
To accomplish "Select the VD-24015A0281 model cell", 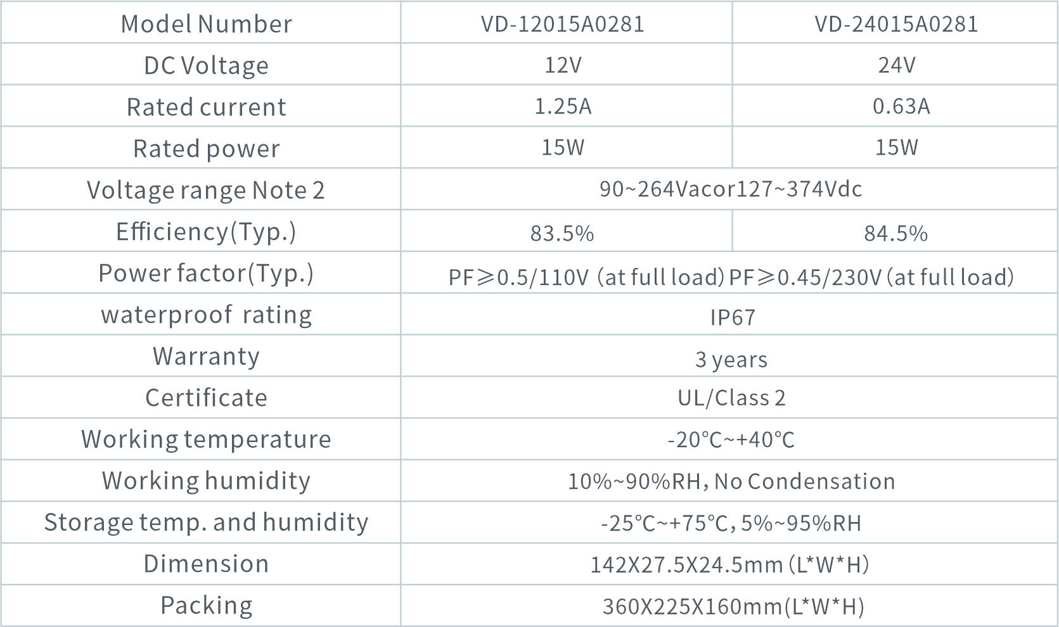I will click(x=896, y=24).
